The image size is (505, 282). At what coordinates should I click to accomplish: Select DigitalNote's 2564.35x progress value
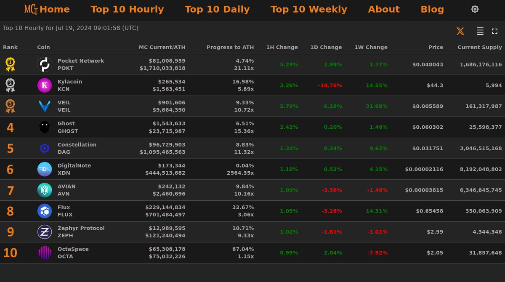tap(240, 173)
